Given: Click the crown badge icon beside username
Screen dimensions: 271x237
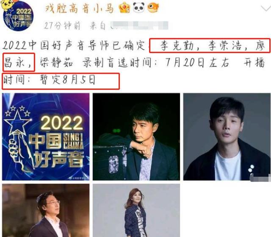Looking at the screenshot, I should tap(124, 8).
